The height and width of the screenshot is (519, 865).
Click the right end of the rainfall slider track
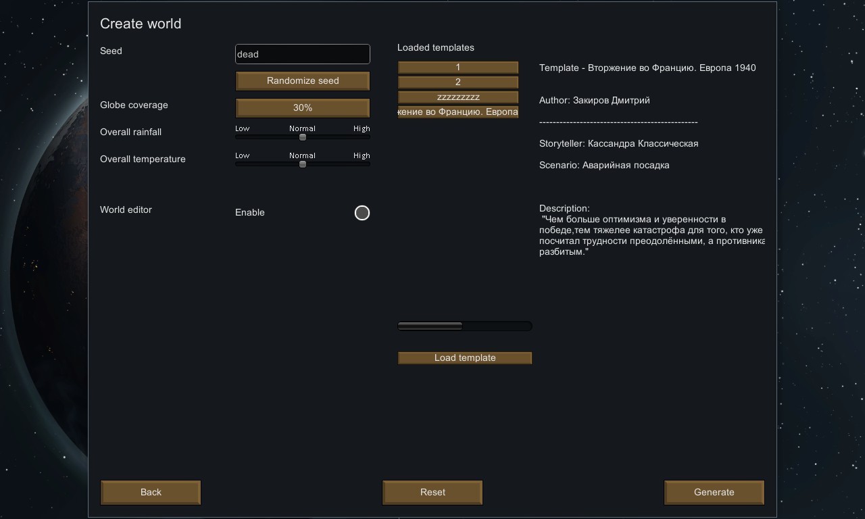point(366,137)
